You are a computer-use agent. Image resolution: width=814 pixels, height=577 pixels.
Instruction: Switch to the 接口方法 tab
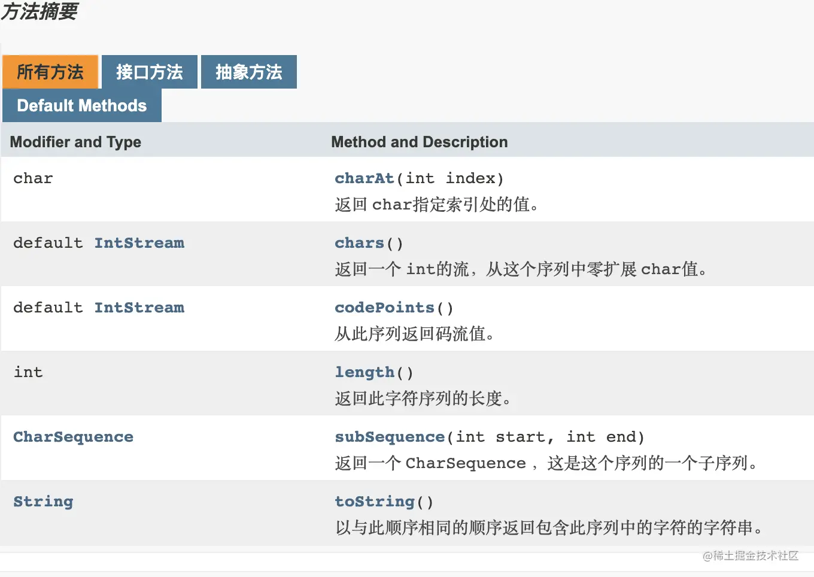click(x=150, y=72)
